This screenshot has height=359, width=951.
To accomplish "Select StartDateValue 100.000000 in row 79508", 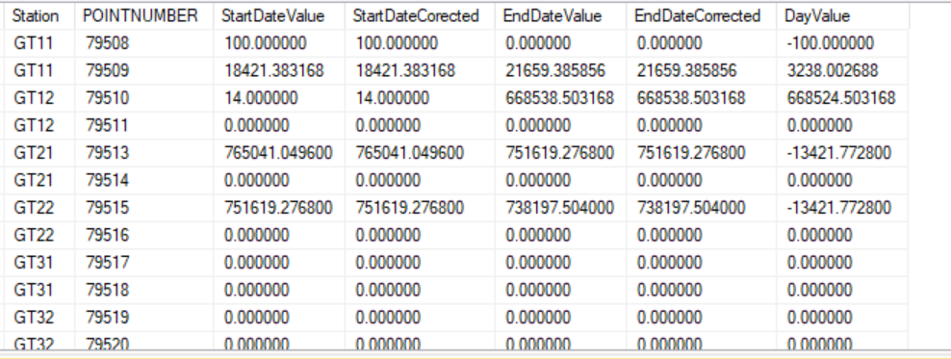I will 278,43.
